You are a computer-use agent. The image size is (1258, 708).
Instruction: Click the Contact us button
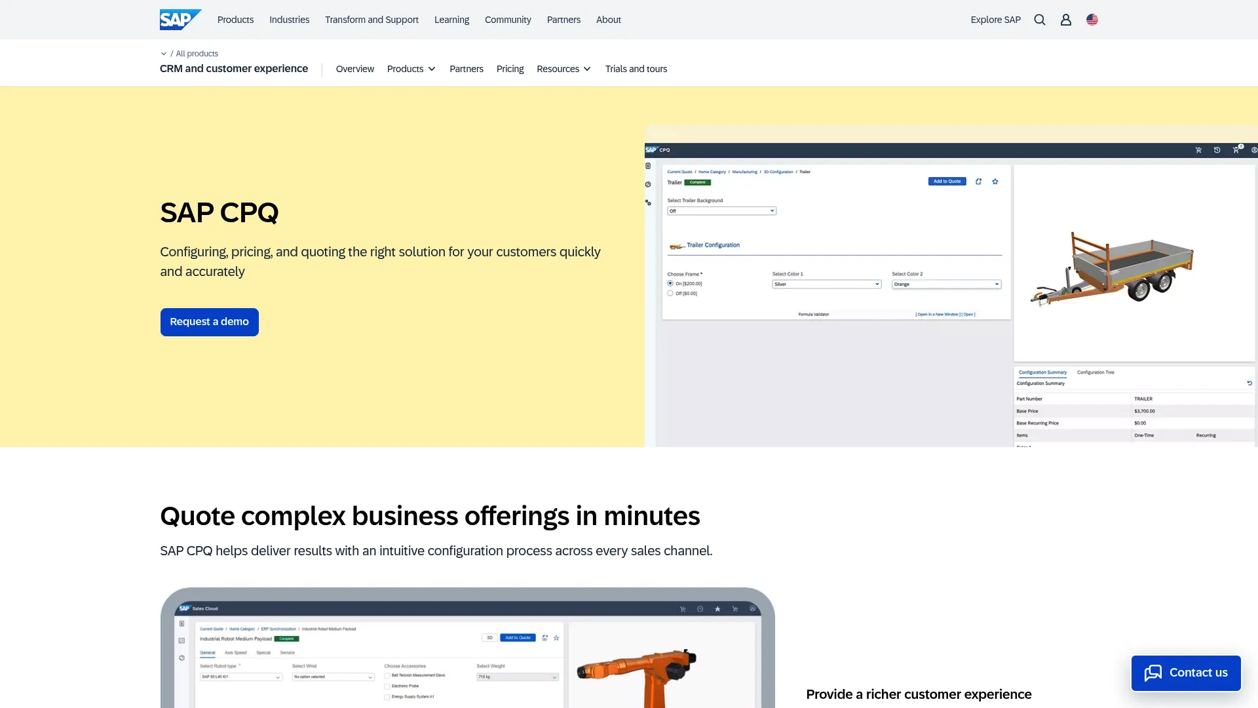click(x=1186, y=673)
